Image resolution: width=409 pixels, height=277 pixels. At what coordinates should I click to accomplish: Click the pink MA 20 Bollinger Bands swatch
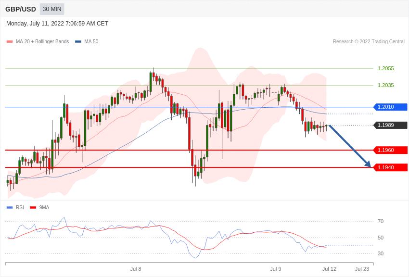[10, 42]
